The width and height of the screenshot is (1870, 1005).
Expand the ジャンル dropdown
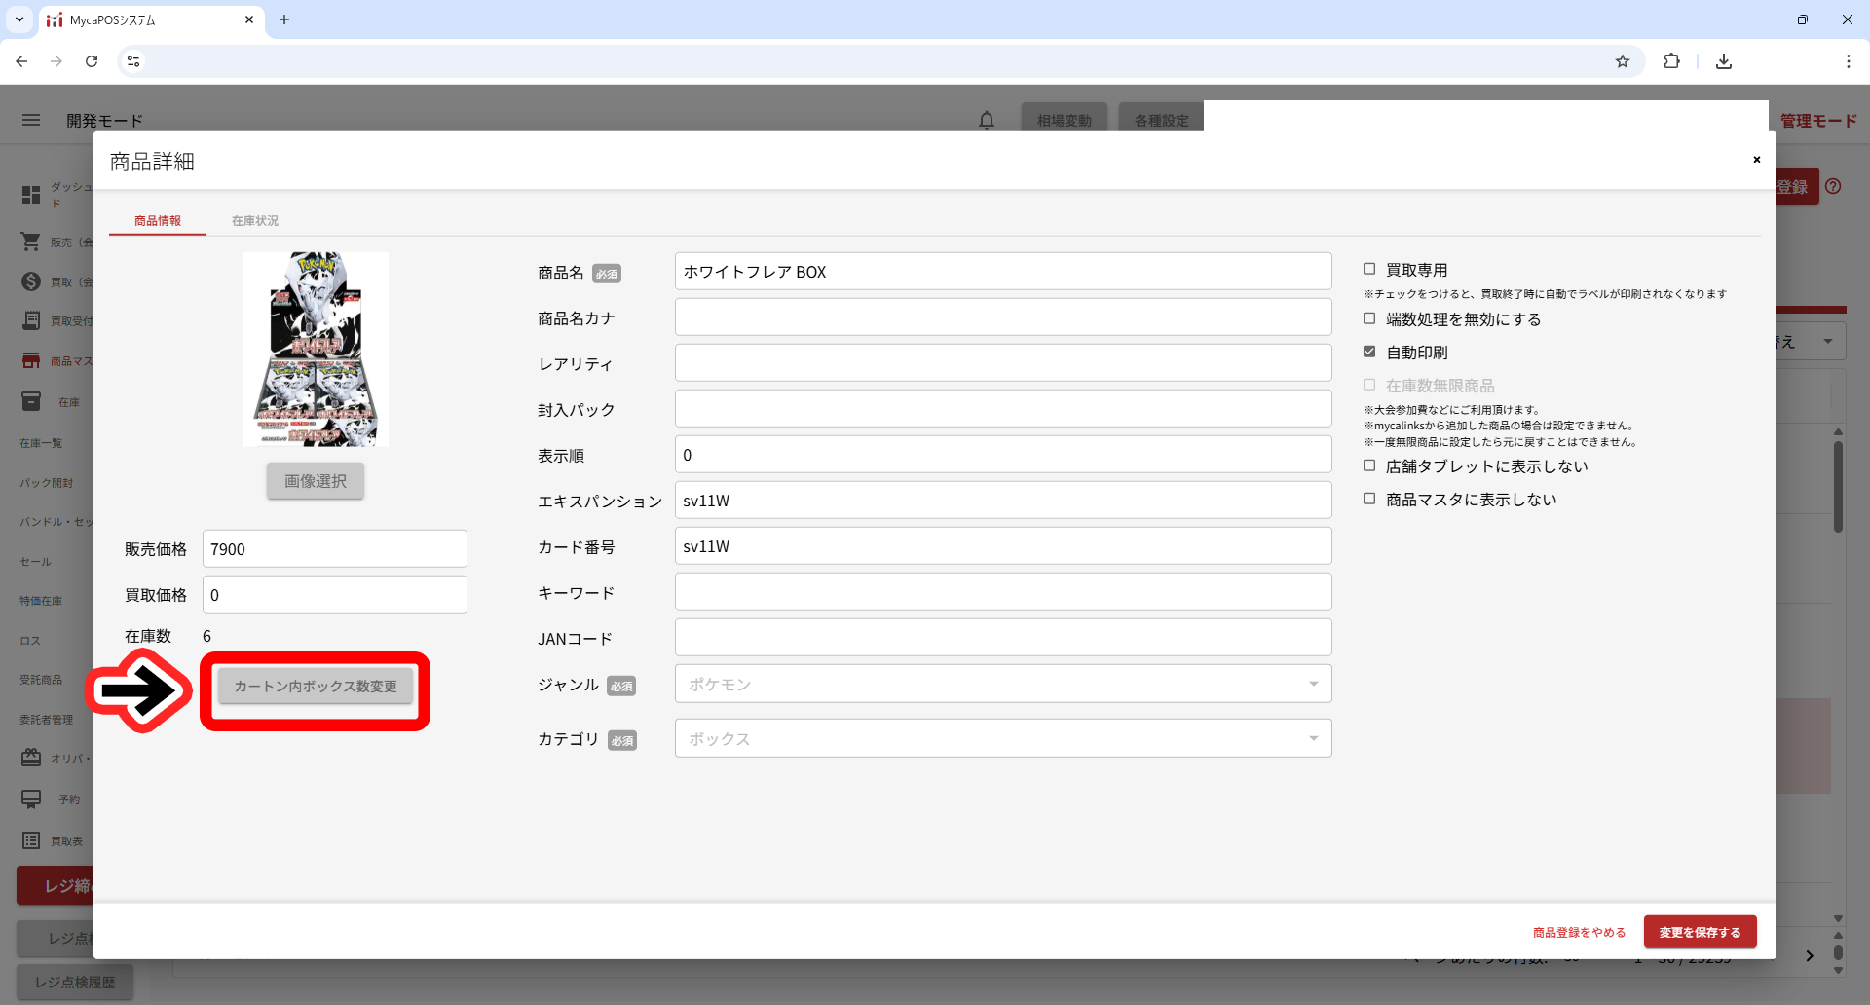coord(1002,684)
